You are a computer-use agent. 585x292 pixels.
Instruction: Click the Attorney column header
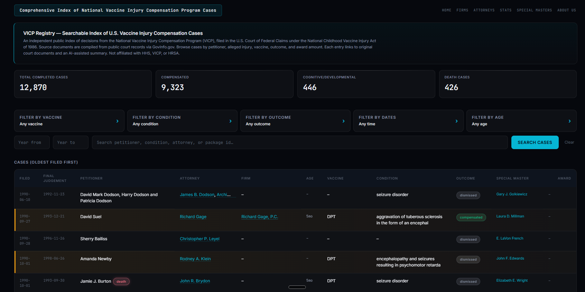(x=190, y=178)
